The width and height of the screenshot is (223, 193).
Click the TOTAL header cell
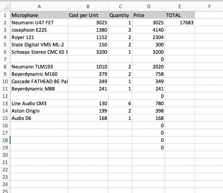point(179,15)
